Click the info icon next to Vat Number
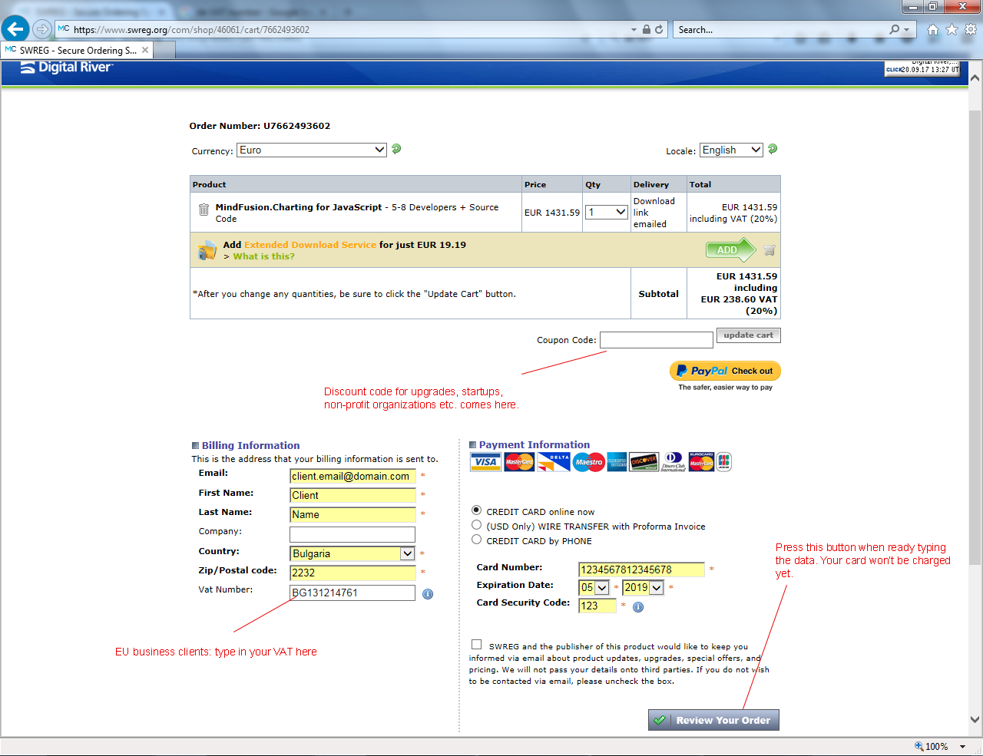The height and width of the screenshot is (756, 983). (428, 594)
